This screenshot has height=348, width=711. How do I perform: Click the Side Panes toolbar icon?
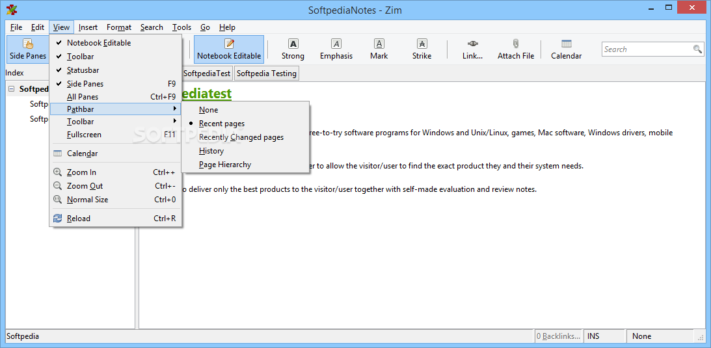coord(28,49)
